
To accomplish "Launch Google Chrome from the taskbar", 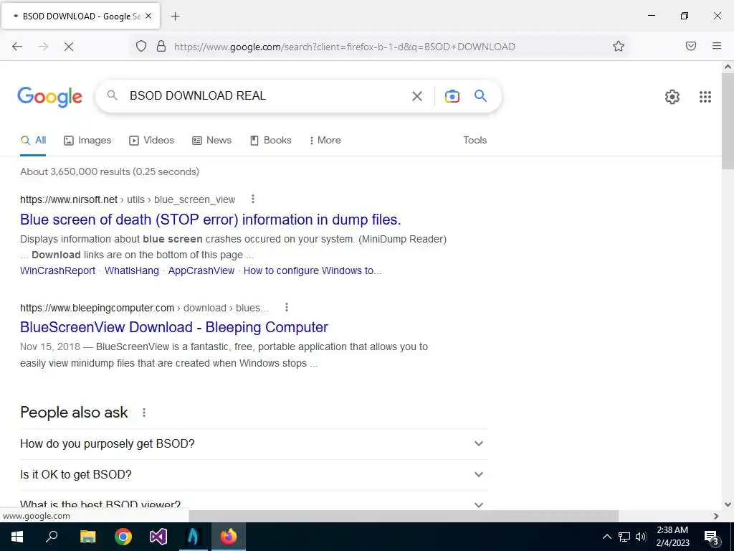I will coord(123,537).
